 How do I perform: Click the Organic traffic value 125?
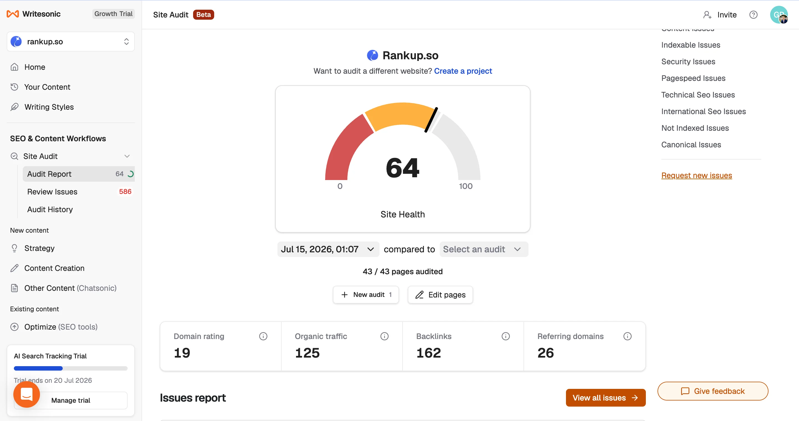307,353
